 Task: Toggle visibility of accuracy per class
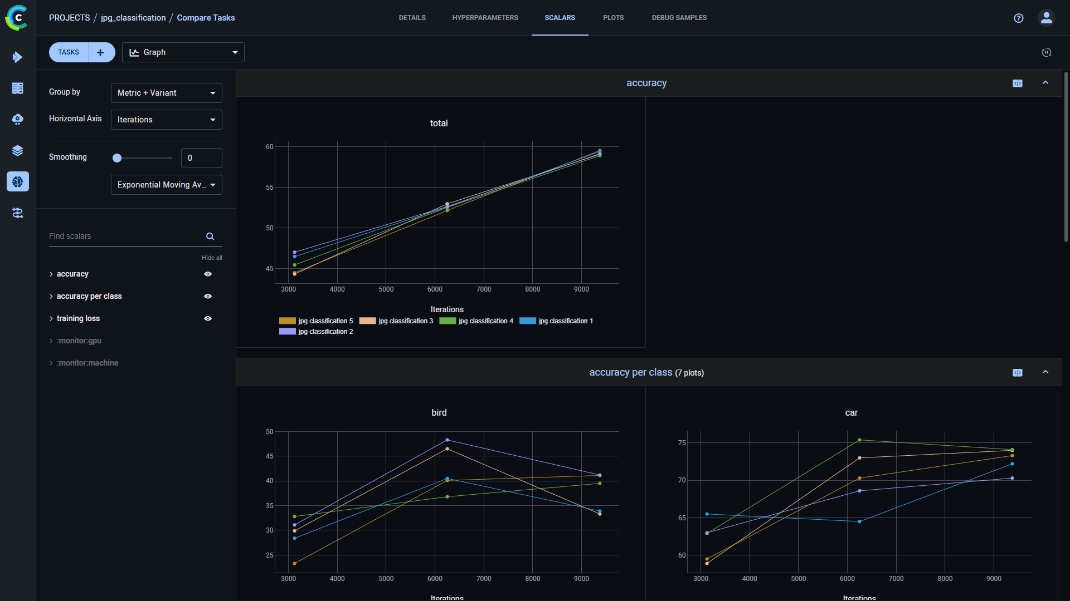(x=208, y=297)
